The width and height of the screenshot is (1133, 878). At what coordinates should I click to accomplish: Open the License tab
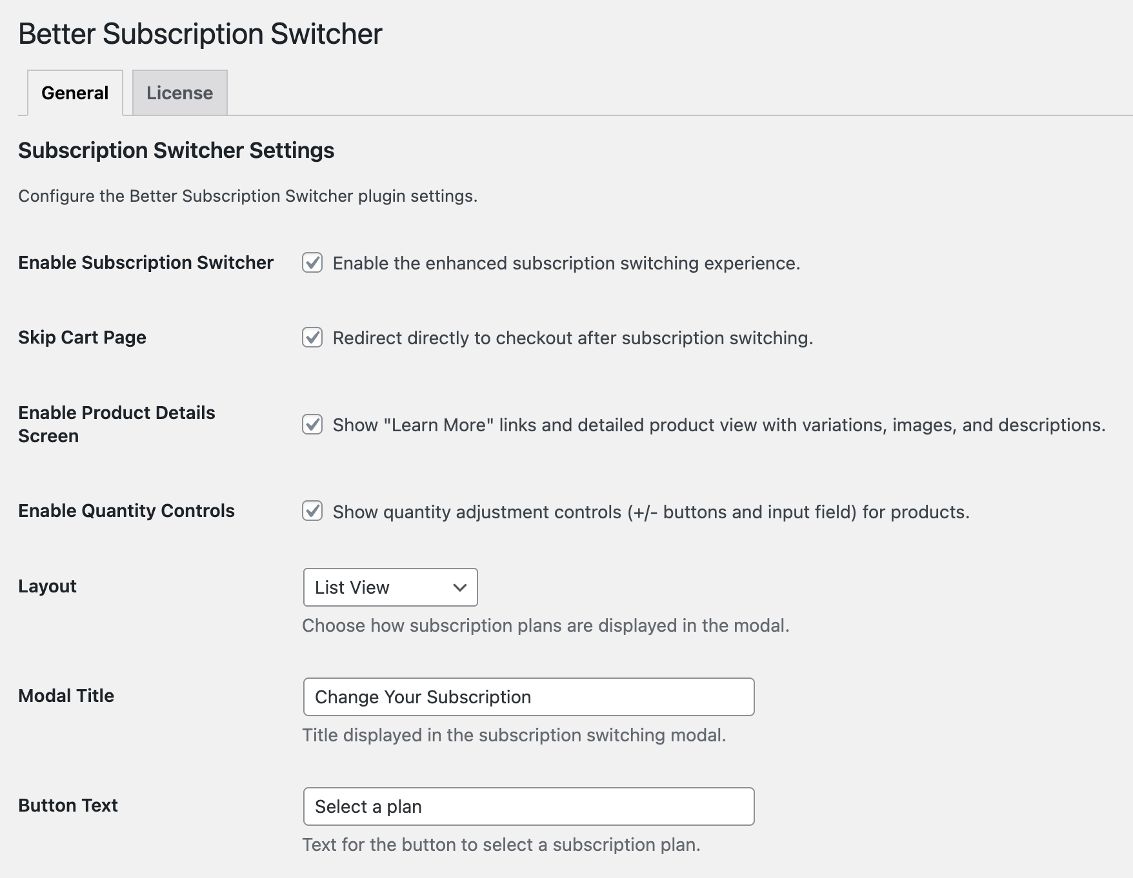[x=179, y=93]
